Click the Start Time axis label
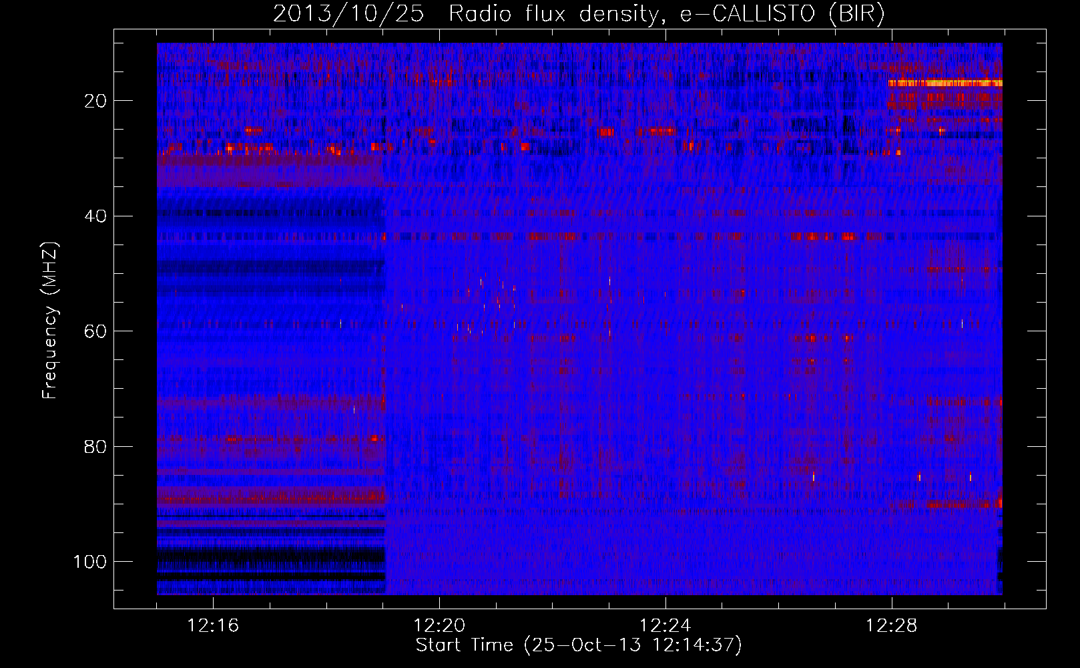Viewport: 1080px width, 668px height. tap(579, 645)
